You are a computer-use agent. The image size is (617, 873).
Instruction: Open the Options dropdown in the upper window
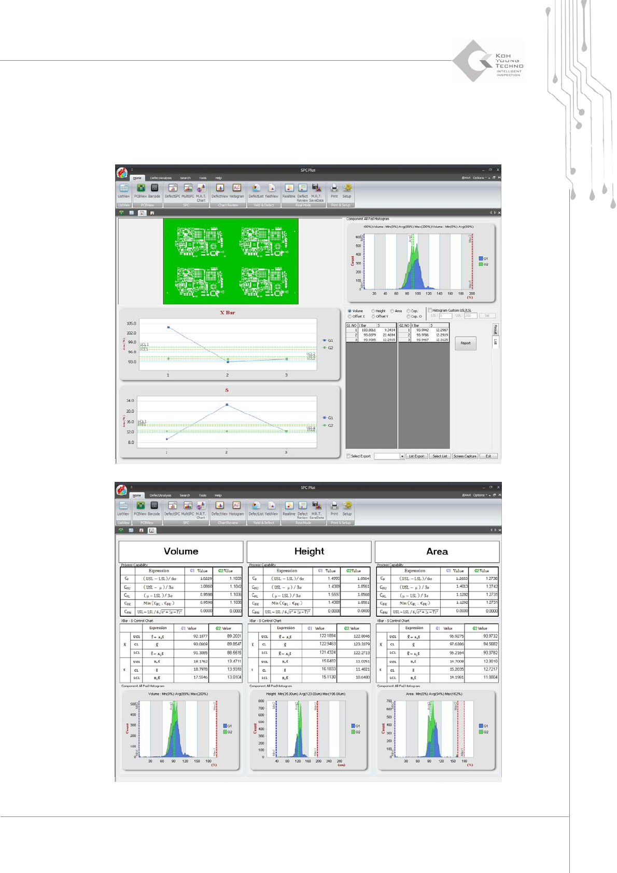click(480, 178)
